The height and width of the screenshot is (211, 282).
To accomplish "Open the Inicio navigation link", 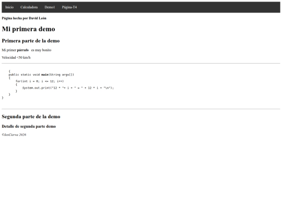I will (9, 7).
